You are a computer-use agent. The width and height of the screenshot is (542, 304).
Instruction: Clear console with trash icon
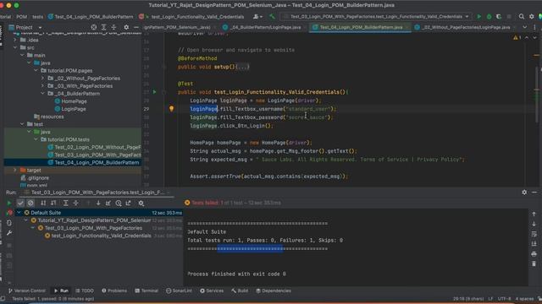534,263
